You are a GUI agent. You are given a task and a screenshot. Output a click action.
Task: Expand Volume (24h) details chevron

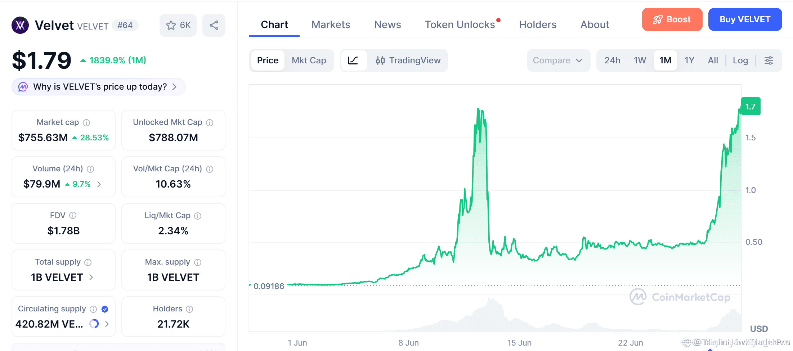point(99,184)
